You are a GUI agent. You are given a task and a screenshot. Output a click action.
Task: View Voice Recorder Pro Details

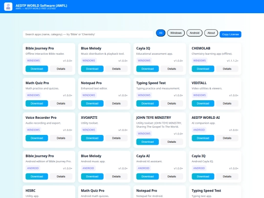coord(61,138)
